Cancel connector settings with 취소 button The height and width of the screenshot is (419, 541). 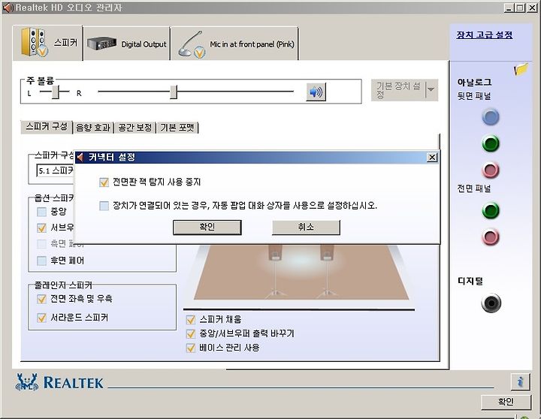click(306, 228)
